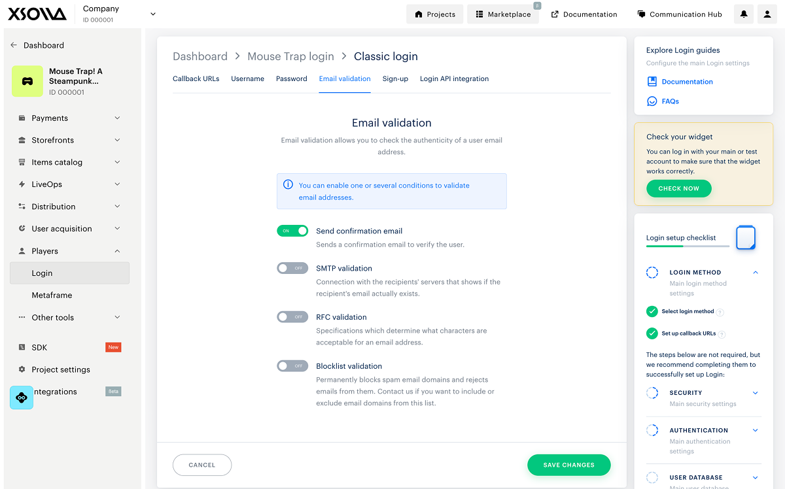Click the notifications bell icon
This screenshot has width=785, height=489.
tap(744, 14)
